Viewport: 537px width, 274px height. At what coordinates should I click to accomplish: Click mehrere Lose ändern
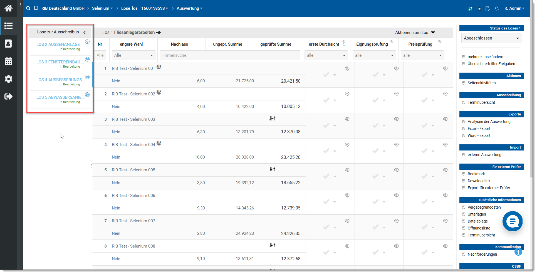[x=485, y=57]
